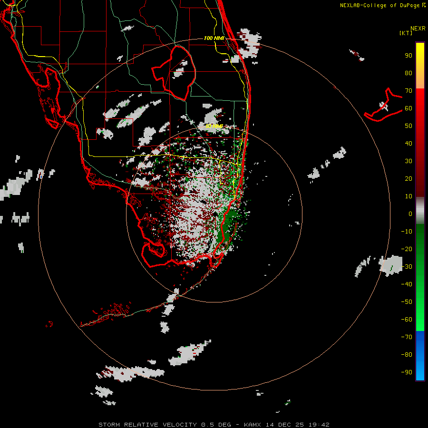
Task: Click the 50 value on velocity scale
Action: point(409,126)
